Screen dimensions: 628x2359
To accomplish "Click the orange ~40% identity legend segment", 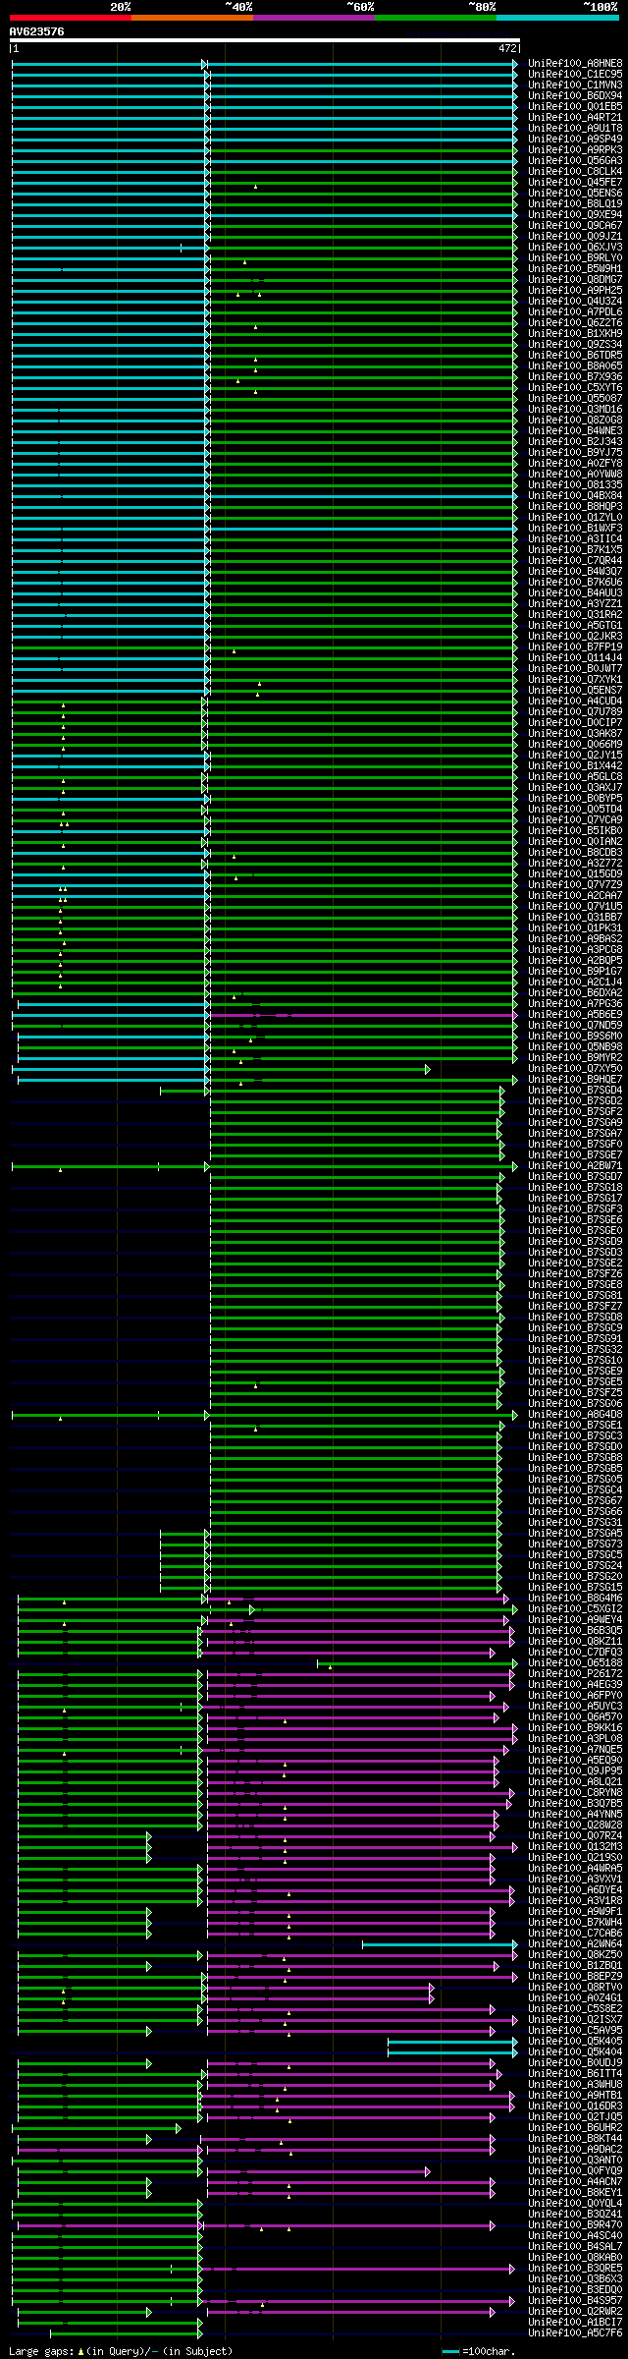I will point(192,17).
